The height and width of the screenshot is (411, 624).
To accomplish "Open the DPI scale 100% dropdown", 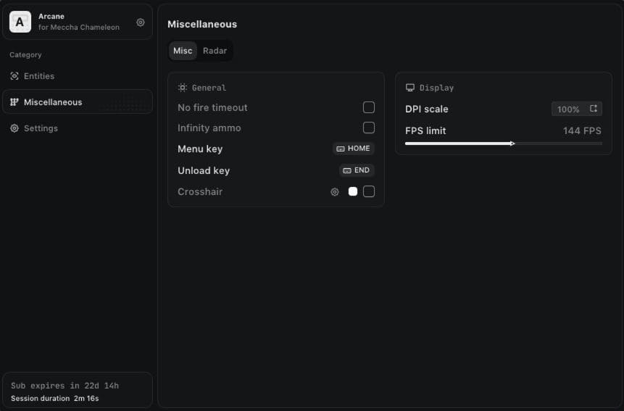I will tap(577, 109).
